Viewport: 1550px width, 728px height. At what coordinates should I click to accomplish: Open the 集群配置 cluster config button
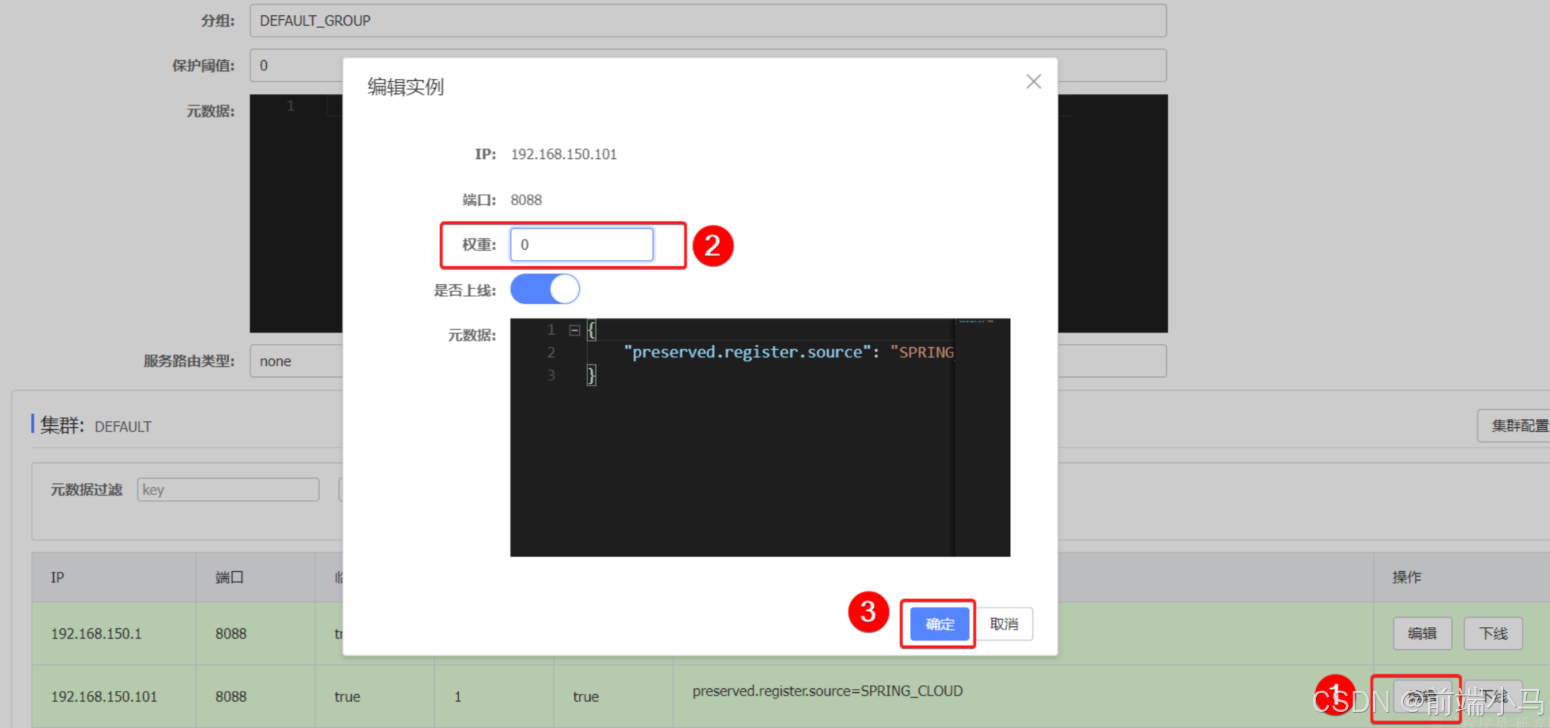(1517, 426)
